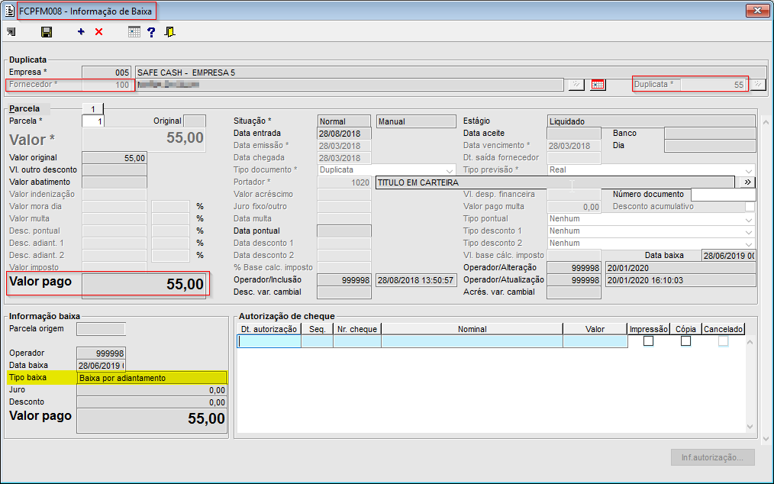Open help with the question mark icon
This screenshot has height=484, width=774.
point(152,32)
